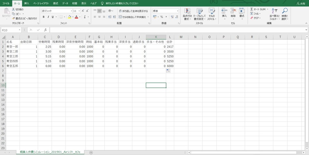The width and height of the screenshot is (309, 155).
Task: Click the percent style icon
Action: click(162, 17)
